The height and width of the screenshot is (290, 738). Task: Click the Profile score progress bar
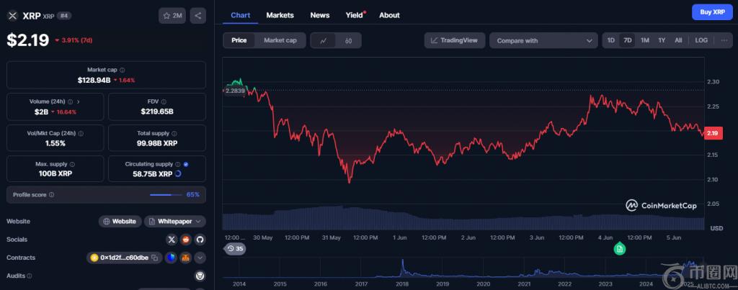166,195
